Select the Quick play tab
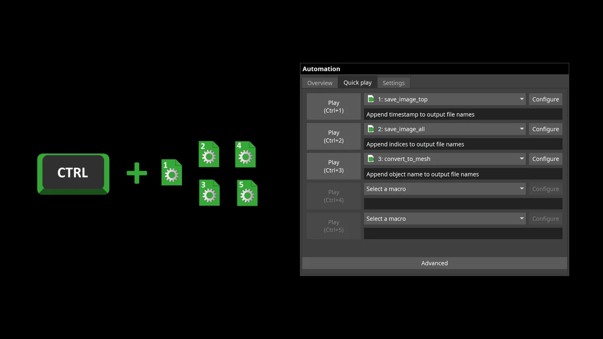 (358, 82)
